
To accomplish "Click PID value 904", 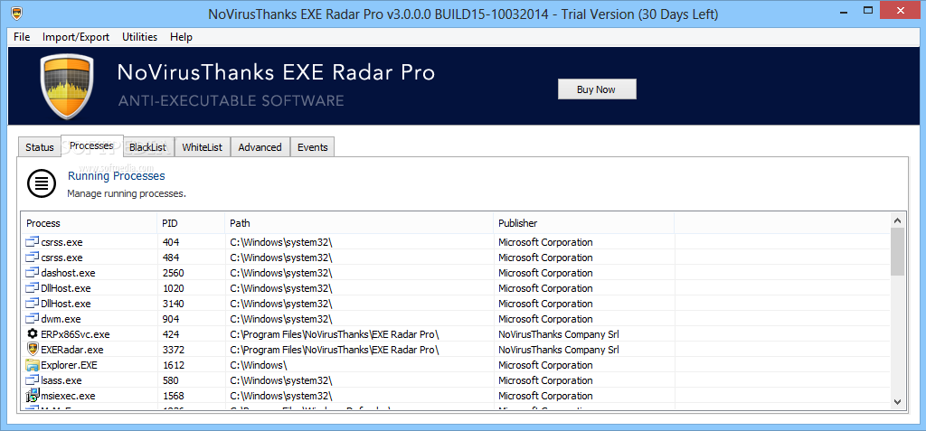I will point(171,319).
